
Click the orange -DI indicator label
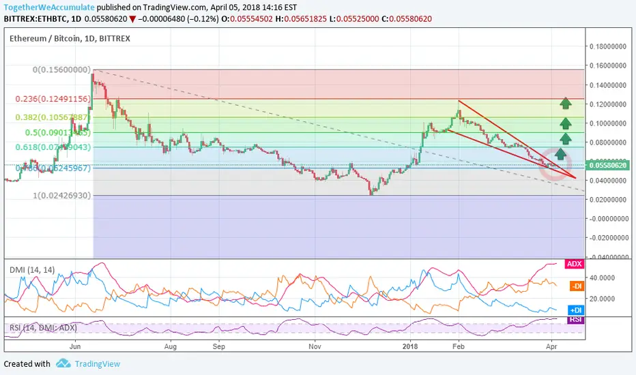577,286
